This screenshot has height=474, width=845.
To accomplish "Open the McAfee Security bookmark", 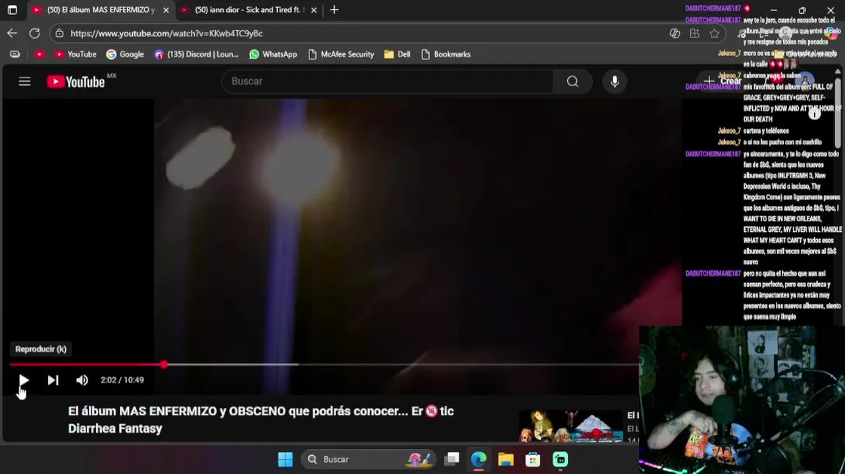I will pos(341,54).
